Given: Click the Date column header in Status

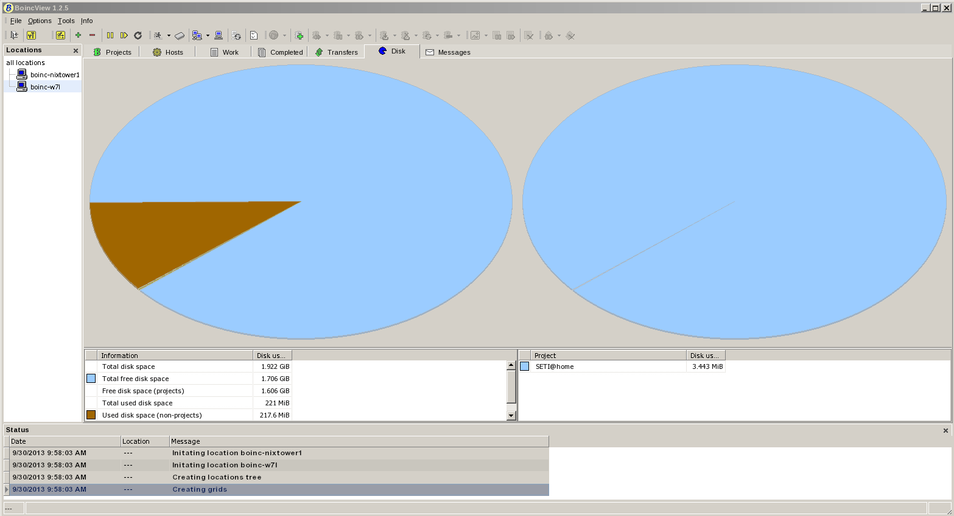Looking at the screenshot, I should [x=65, y=441].
